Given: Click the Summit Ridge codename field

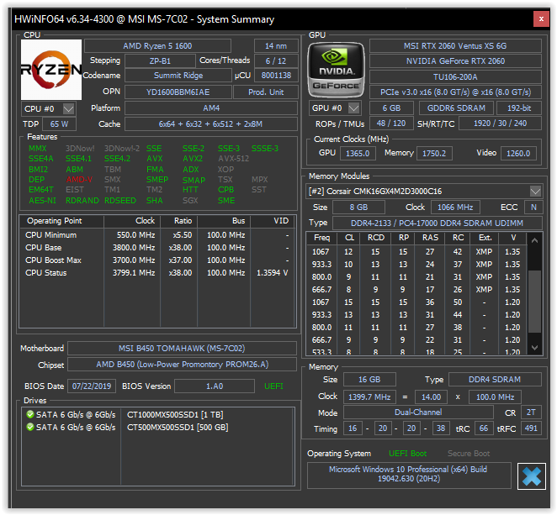Looking at the screenshot, I should pos(178,76).
